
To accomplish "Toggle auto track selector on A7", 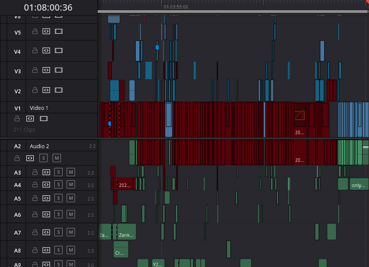I will click(x=46, y=232).
